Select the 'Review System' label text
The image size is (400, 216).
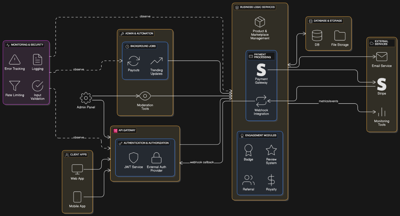point(271,161)
